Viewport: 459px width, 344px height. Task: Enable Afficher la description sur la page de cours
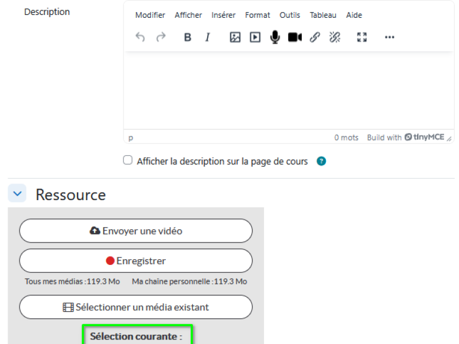pos(127,160)
